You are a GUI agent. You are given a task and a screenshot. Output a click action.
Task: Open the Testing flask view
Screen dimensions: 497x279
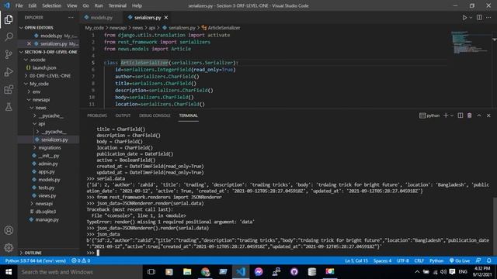point(9,107)
